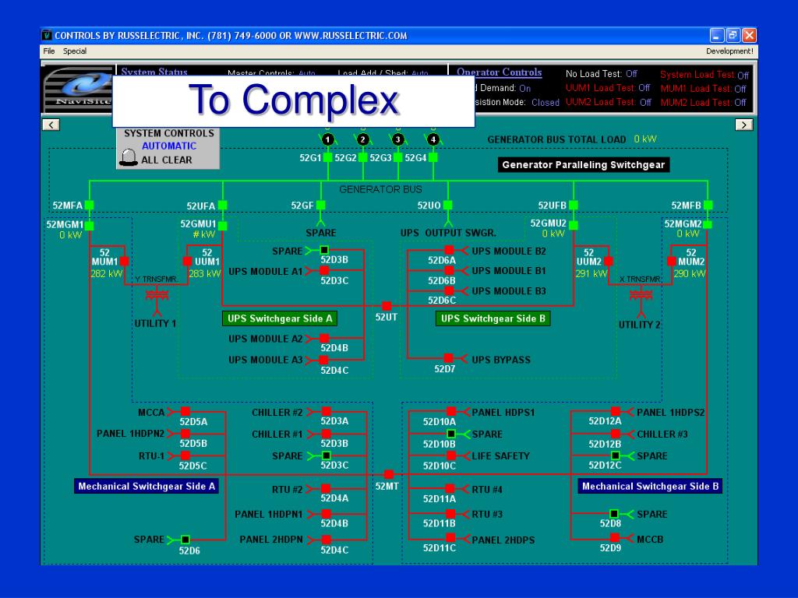Select generator 2 symbol
Image resolution: width=798 pixels, height=598 pixels.
tap(363, 139)
